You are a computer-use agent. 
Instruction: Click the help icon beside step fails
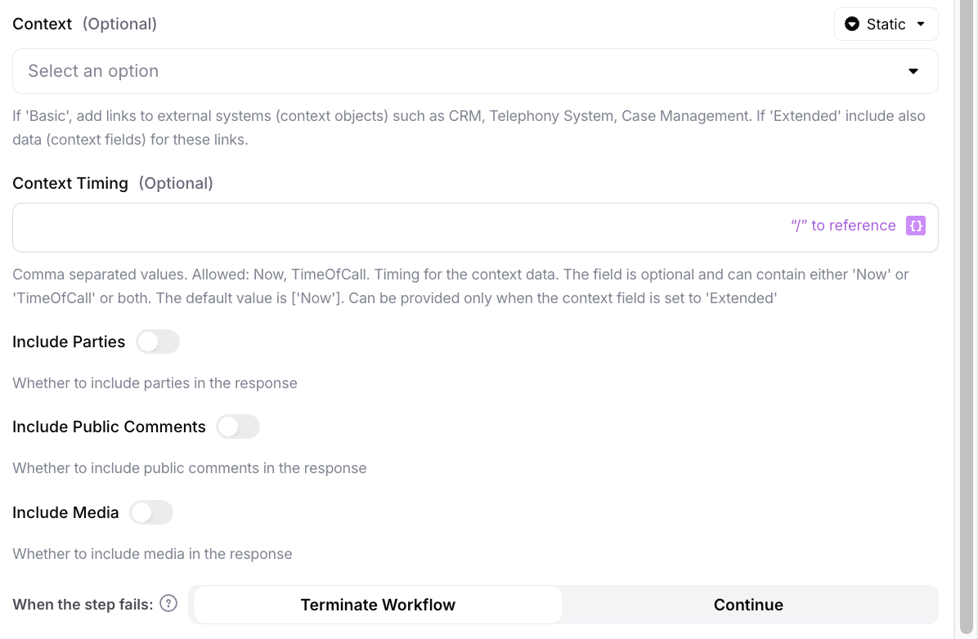(x=168, y=604)
